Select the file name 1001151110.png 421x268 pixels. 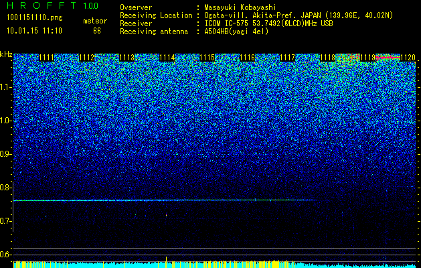(35, 18)
